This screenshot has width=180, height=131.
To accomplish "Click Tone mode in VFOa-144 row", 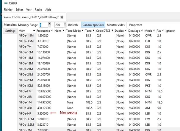I will pyautogui.click(x=70, y=102).
